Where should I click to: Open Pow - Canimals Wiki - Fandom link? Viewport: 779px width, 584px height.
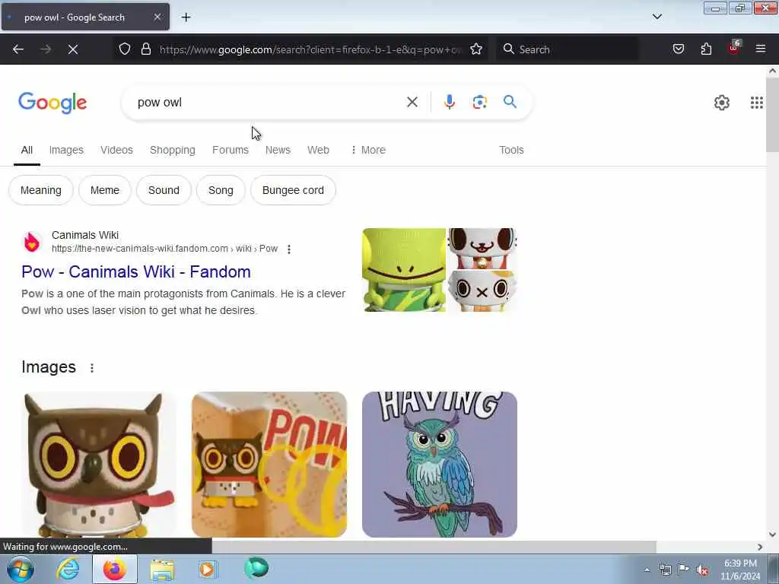(136, 271)
